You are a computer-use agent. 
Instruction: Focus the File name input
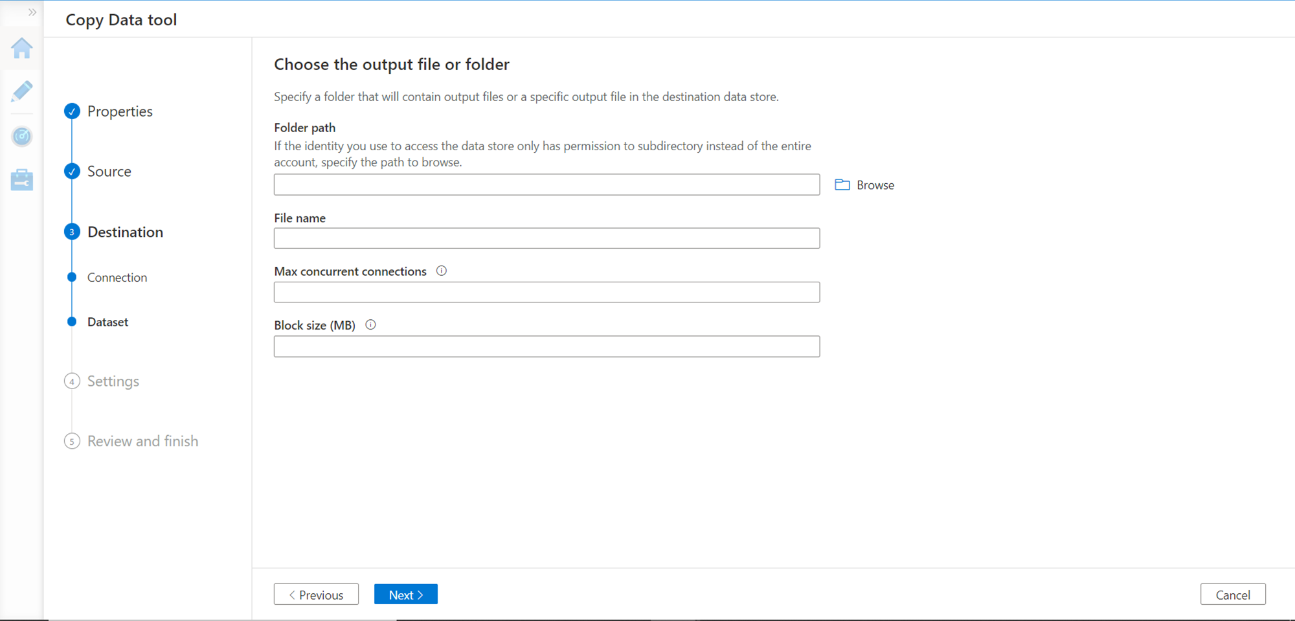pyautogui.click(x=546, y=238)
